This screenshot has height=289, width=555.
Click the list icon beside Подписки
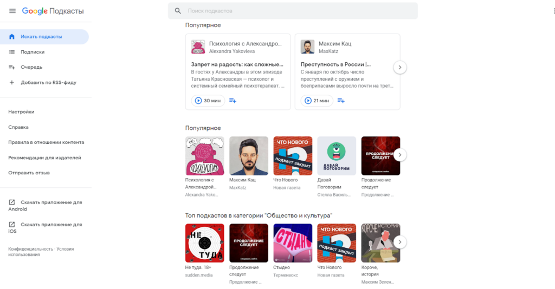click(12, 52)
